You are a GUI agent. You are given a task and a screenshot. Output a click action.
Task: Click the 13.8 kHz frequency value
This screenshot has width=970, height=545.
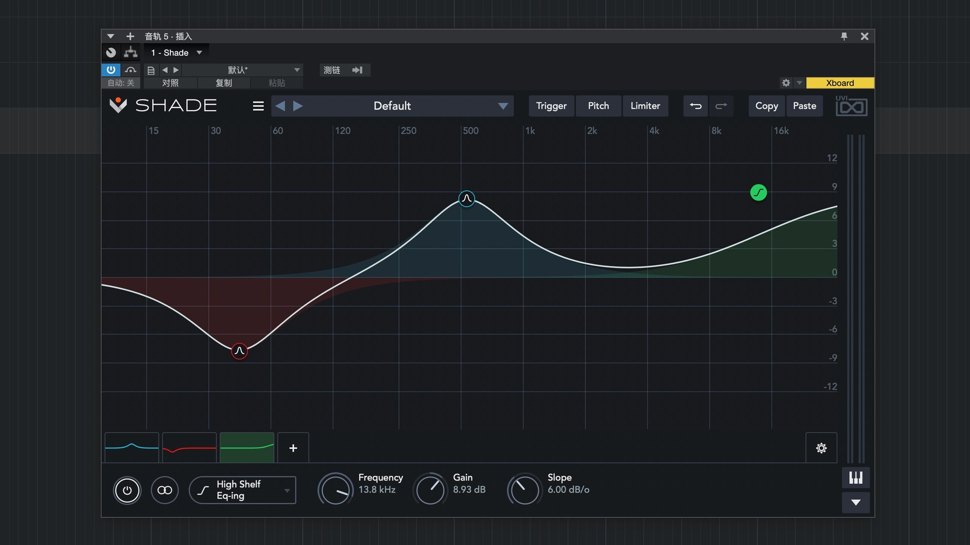tap(377, 489)
